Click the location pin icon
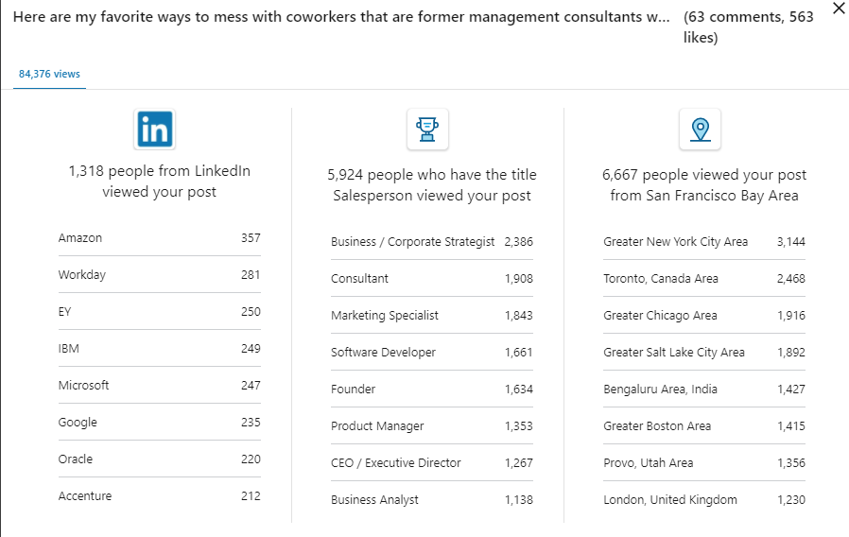 700,130
